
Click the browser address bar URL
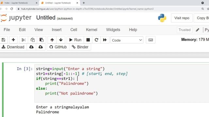point(87,9)
